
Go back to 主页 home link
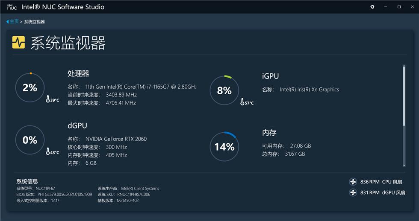coord(14,21)
